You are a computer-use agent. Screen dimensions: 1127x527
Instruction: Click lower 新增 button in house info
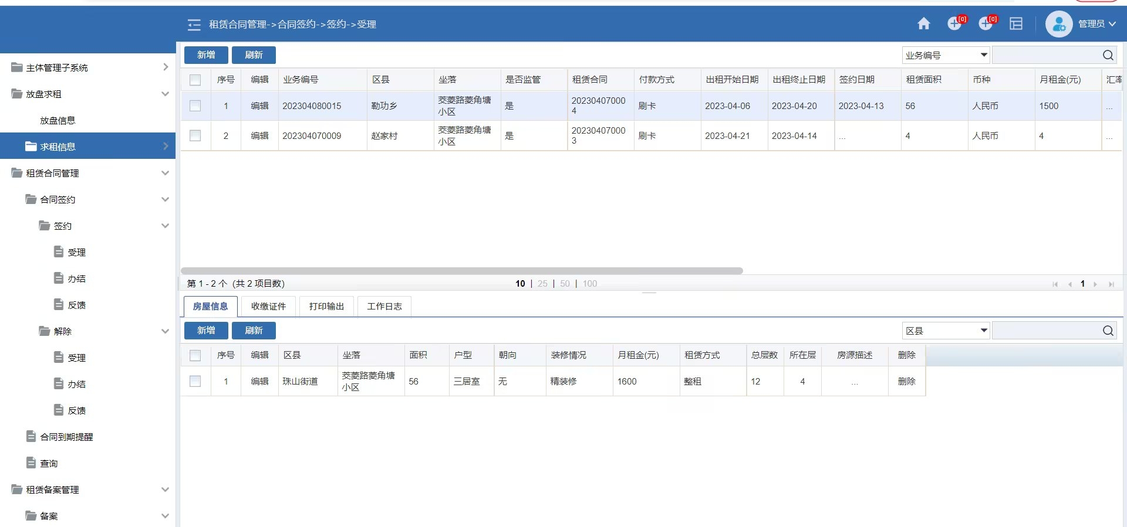(206, 331)
